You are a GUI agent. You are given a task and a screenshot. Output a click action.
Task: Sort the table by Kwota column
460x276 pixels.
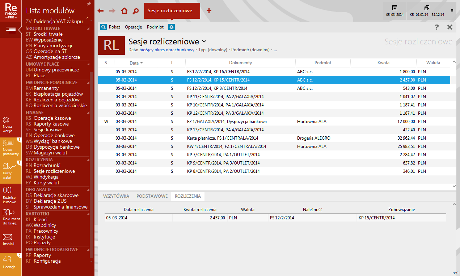[x=383, y=63]
